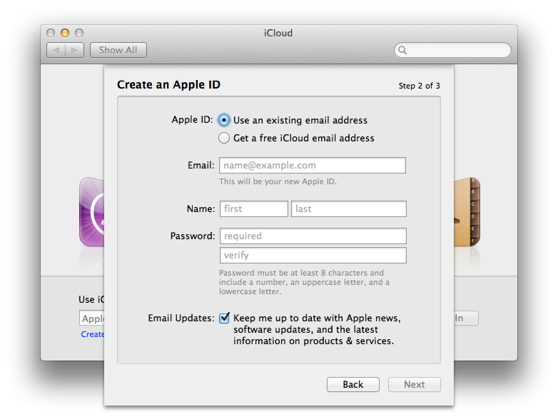
Task: Click the Email input field
Action: pyautogui.click(x=313, y=165)
